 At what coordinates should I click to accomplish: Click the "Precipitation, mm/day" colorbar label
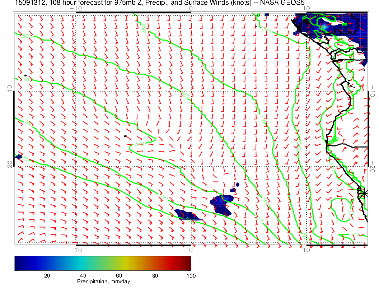103,282
